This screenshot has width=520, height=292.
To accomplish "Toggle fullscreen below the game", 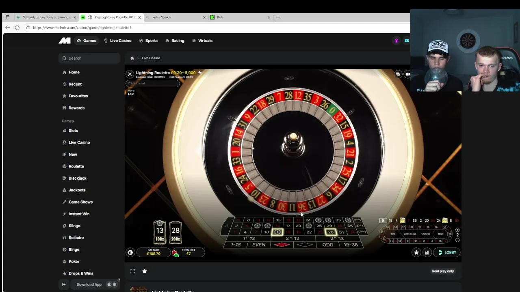I will tap(132, 271).
